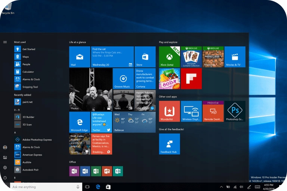Click the Cortana search box

(43, 187)
